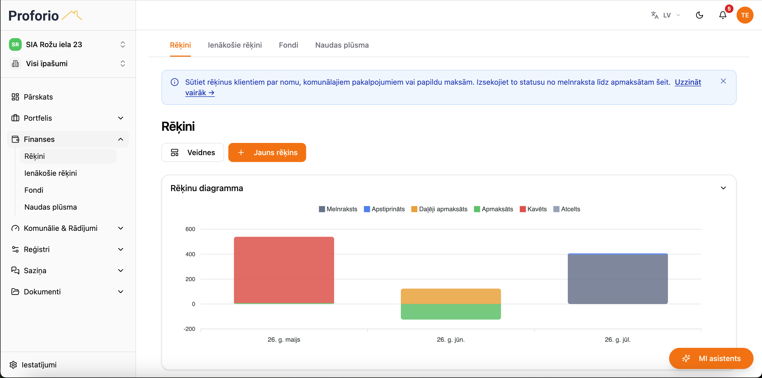This screenshot has height=378, width=762.
Task: Click the Proforio logo
Action: click(45, 15)
